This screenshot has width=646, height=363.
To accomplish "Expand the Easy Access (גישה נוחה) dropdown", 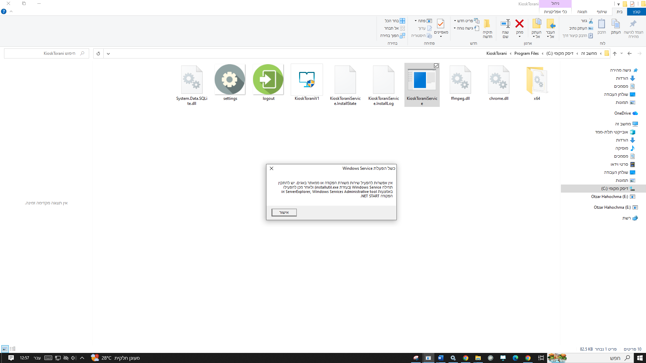I will (455, 28).
